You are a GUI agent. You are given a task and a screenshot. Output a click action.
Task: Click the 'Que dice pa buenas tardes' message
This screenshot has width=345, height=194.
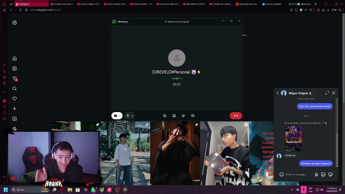coord(315,106)
